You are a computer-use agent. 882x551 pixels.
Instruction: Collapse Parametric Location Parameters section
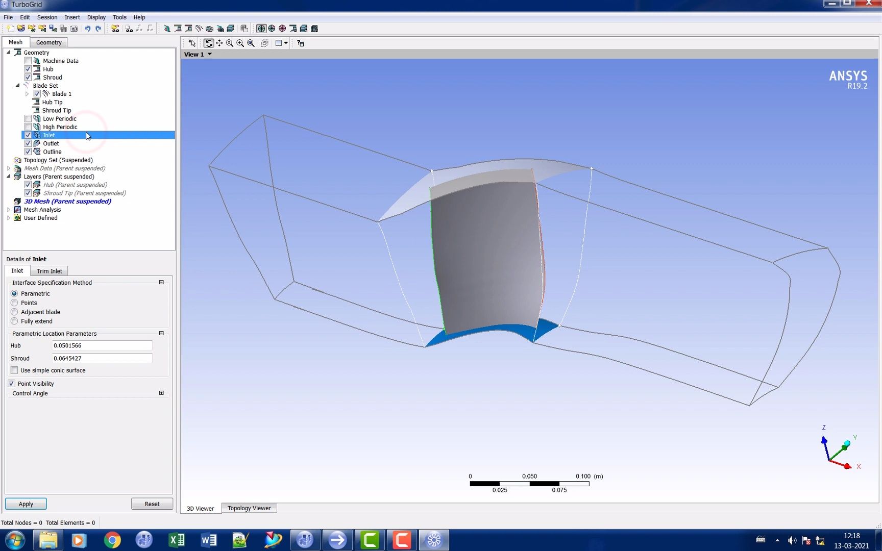coord(161,333)
